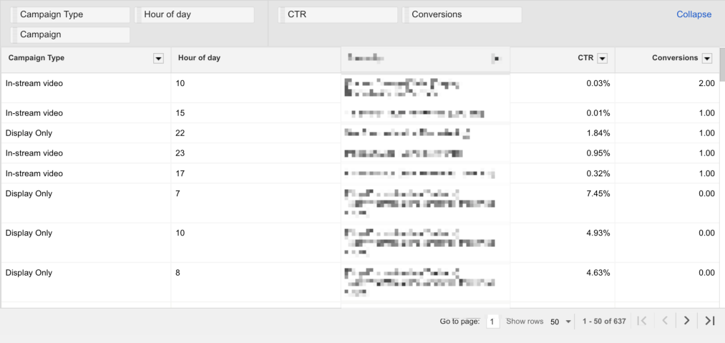Open the Conversions column dropdown arrow
Screen dimensions: 725x343
coord(706,58)
